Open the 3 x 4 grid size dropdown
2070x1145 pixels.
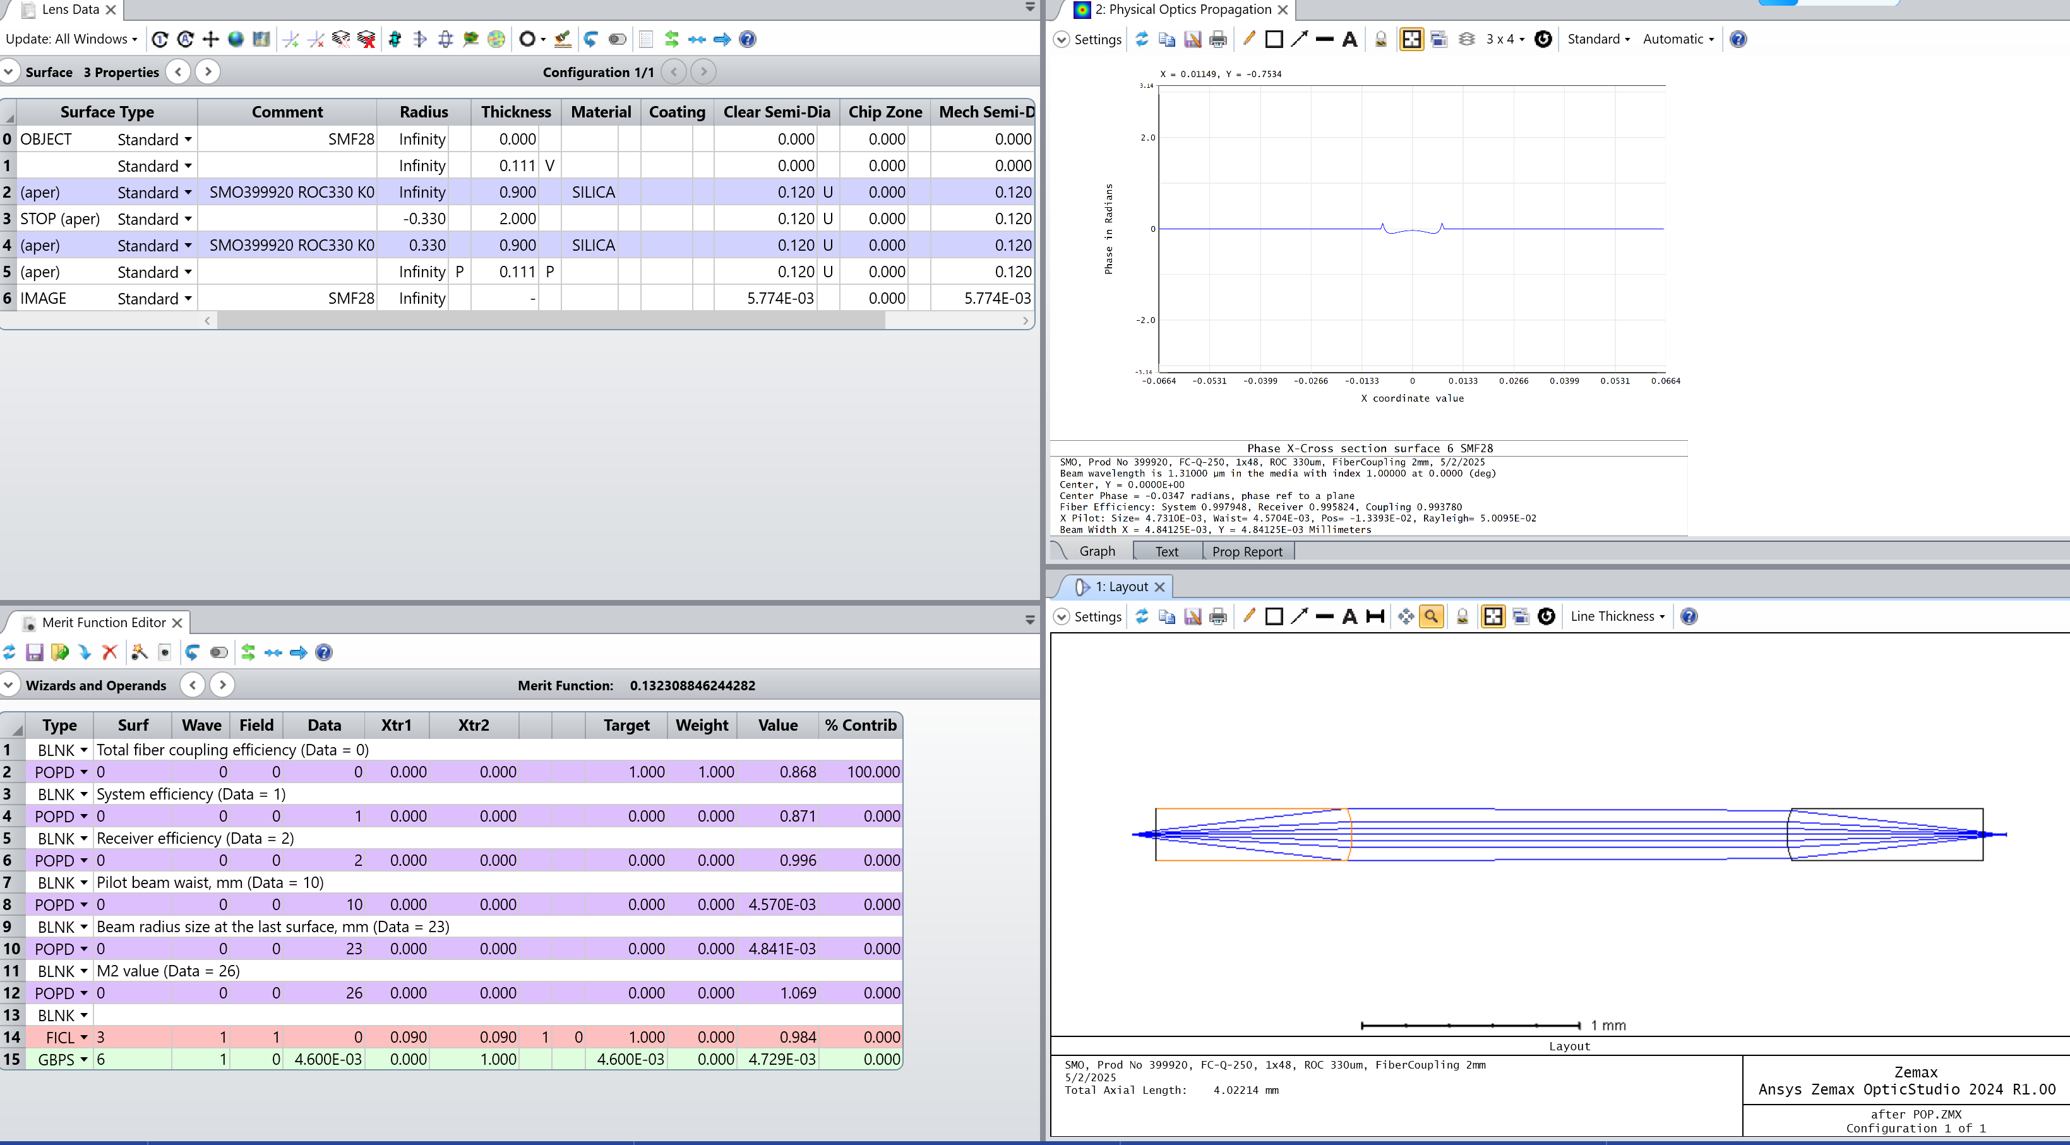pyautogui.click(x=1504, y=39)
